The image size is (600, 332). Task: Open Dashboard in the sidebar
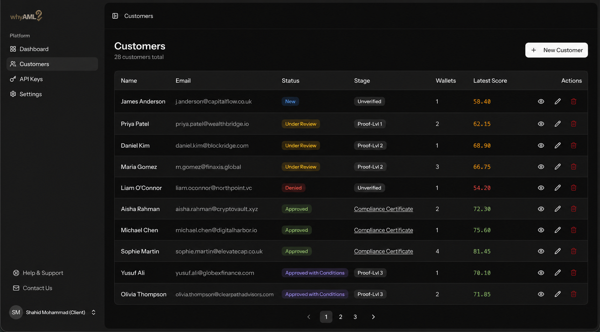coord(52,49)
